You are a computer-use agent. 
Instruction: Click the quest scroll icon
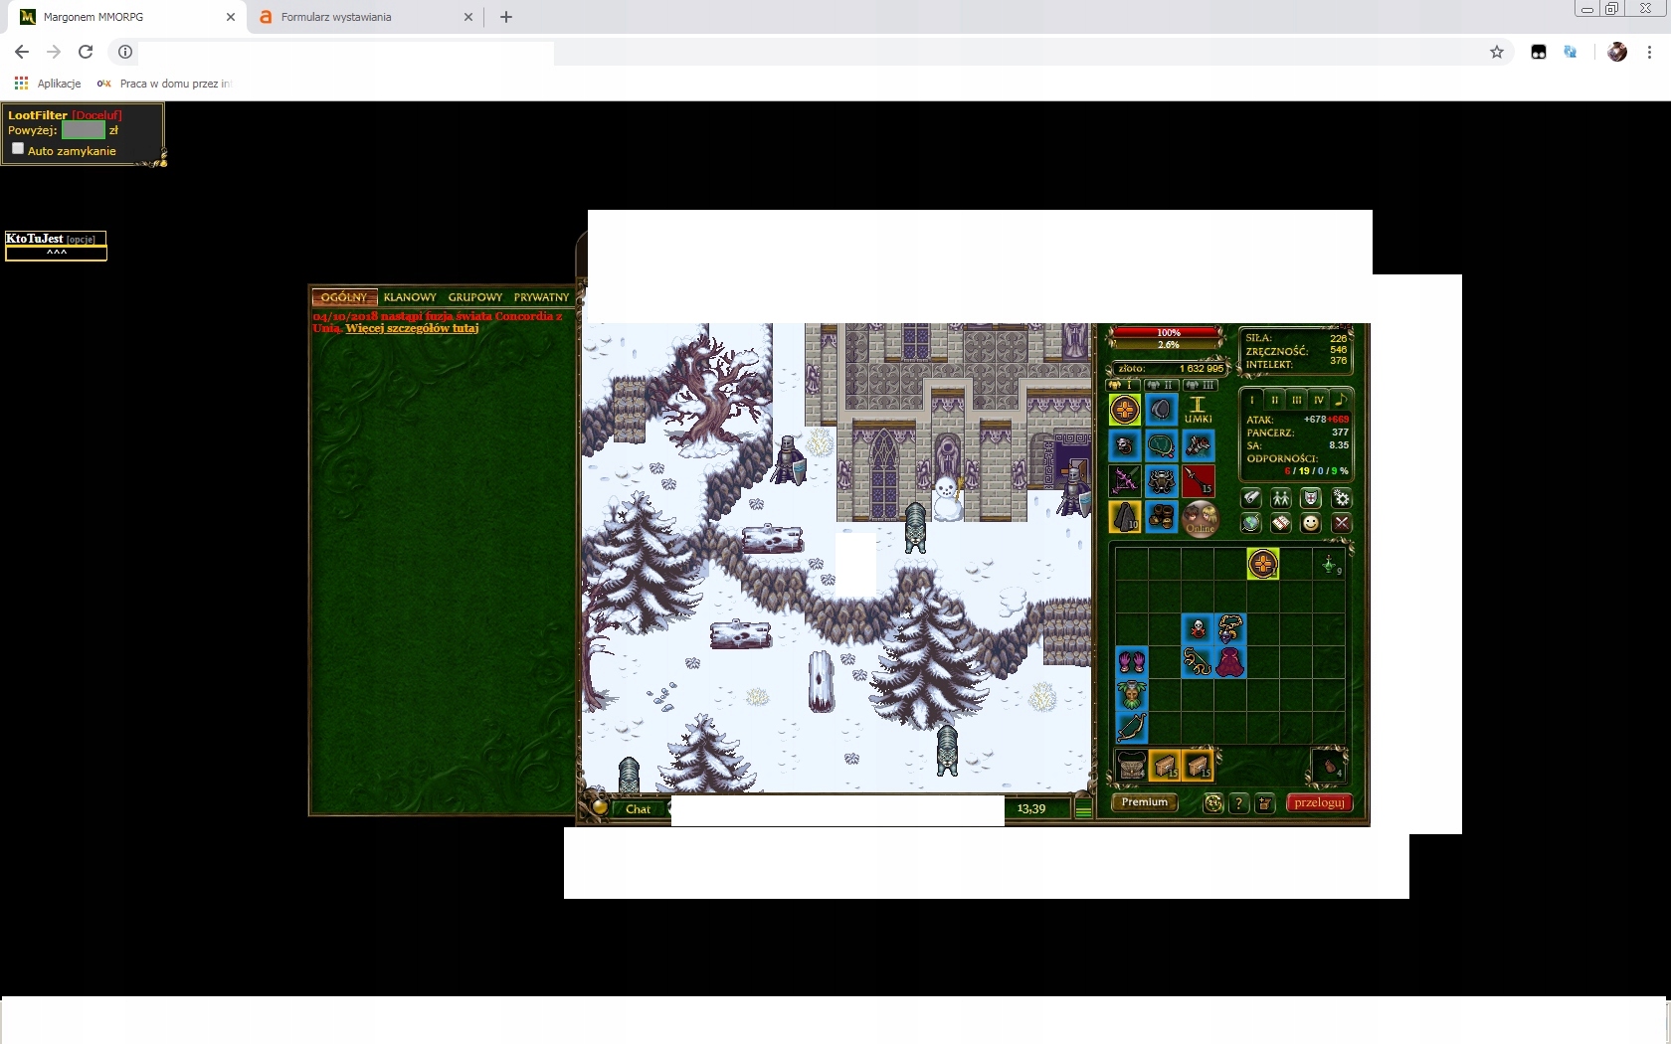pos(1252,498)
